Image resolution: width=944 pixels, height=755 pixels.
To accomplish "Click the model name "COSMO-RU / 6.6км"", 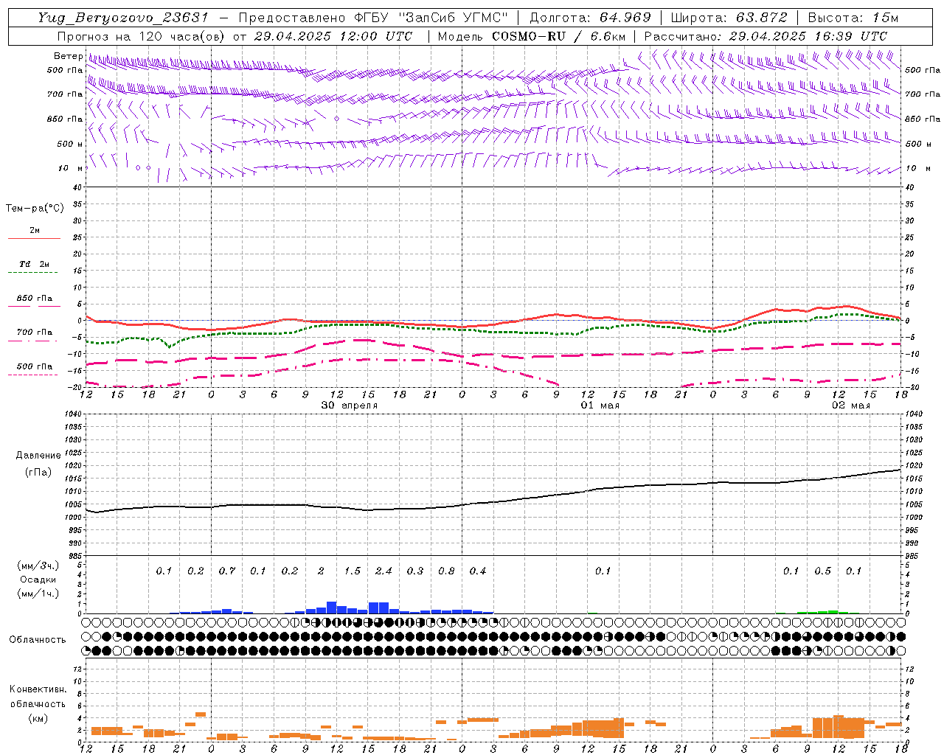I will 559,36.
